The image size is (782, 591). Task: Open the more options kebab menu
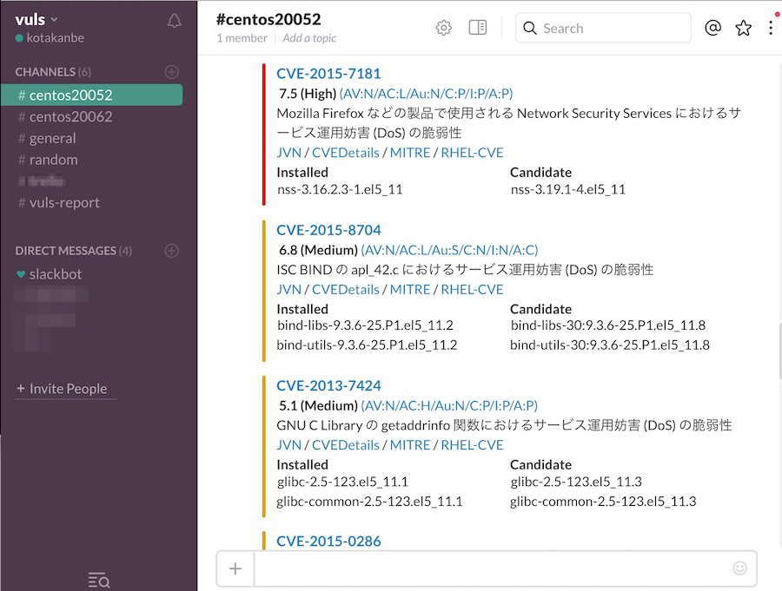point(771,28)
